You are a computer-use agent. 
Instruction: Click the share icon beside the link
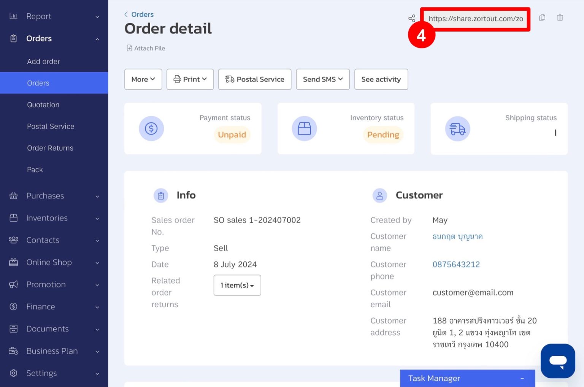[412, 17]
